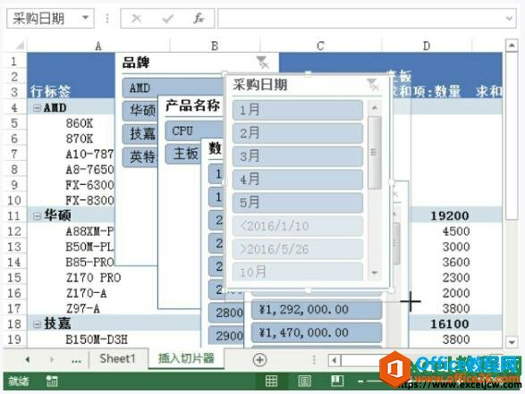This screenshot has width=525, height=394.
Task: Toggle 技嘉 in 品牌 slicer
Action: pyautogui.click(x=140, y=134)
